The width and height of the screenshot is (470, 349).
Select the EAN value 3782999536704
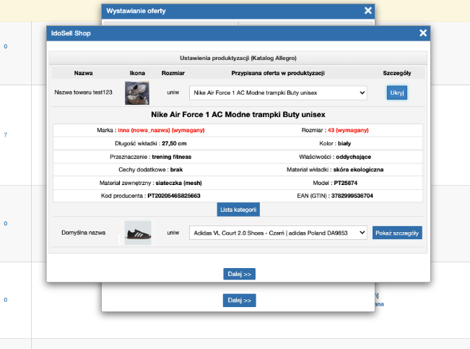tap(352, 196)
